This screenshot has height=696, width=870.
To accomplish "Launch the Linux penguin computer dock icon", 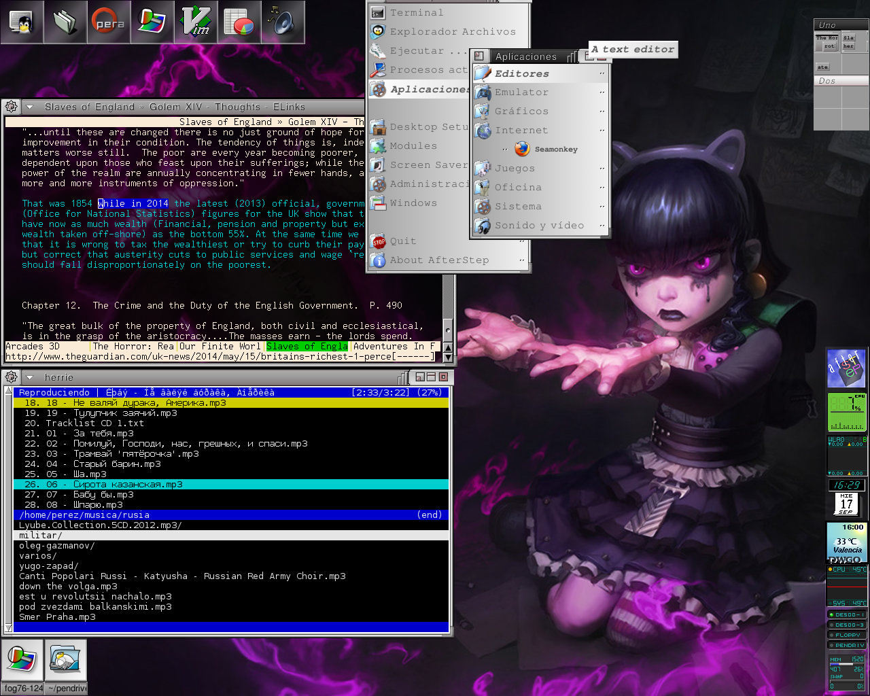I will click(22, 22).
